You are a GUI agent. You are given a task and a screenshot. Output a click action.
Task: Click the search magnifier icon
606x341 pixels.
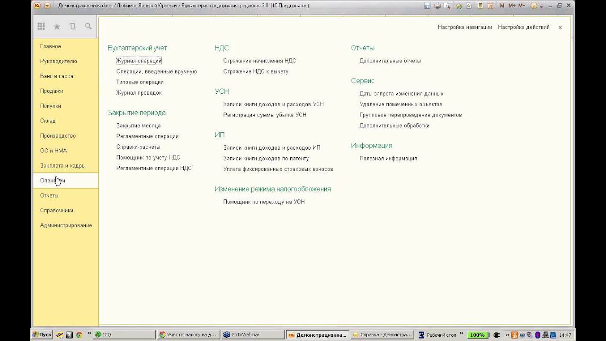tap(89, 27)
